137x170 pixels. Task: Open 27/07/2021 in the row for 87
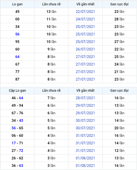pos(85,79)
